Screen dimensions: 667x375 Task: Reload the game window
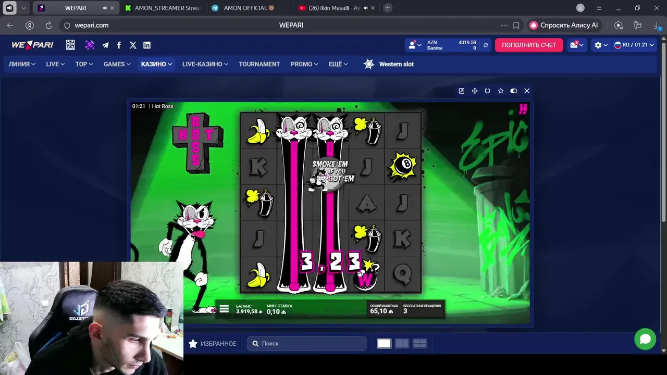coord(488,91)
